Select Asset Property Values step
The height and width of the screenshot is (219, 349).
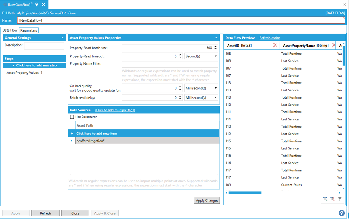24,73
